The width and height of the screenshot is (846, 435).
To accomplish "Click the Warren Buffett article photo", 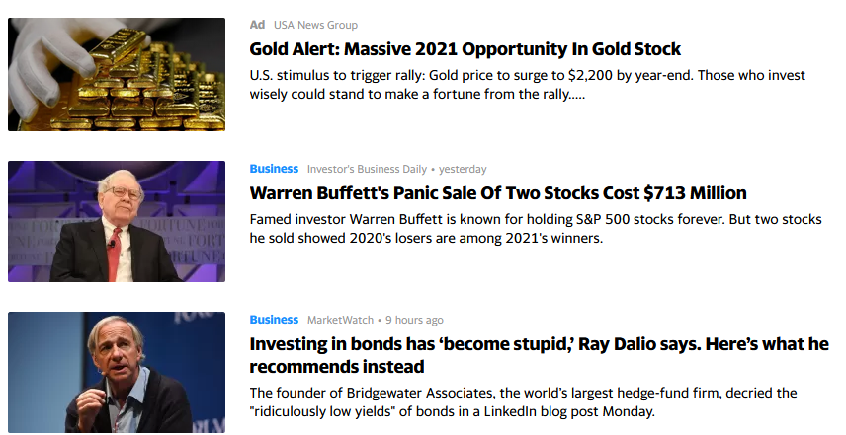I will pos(117,221).
